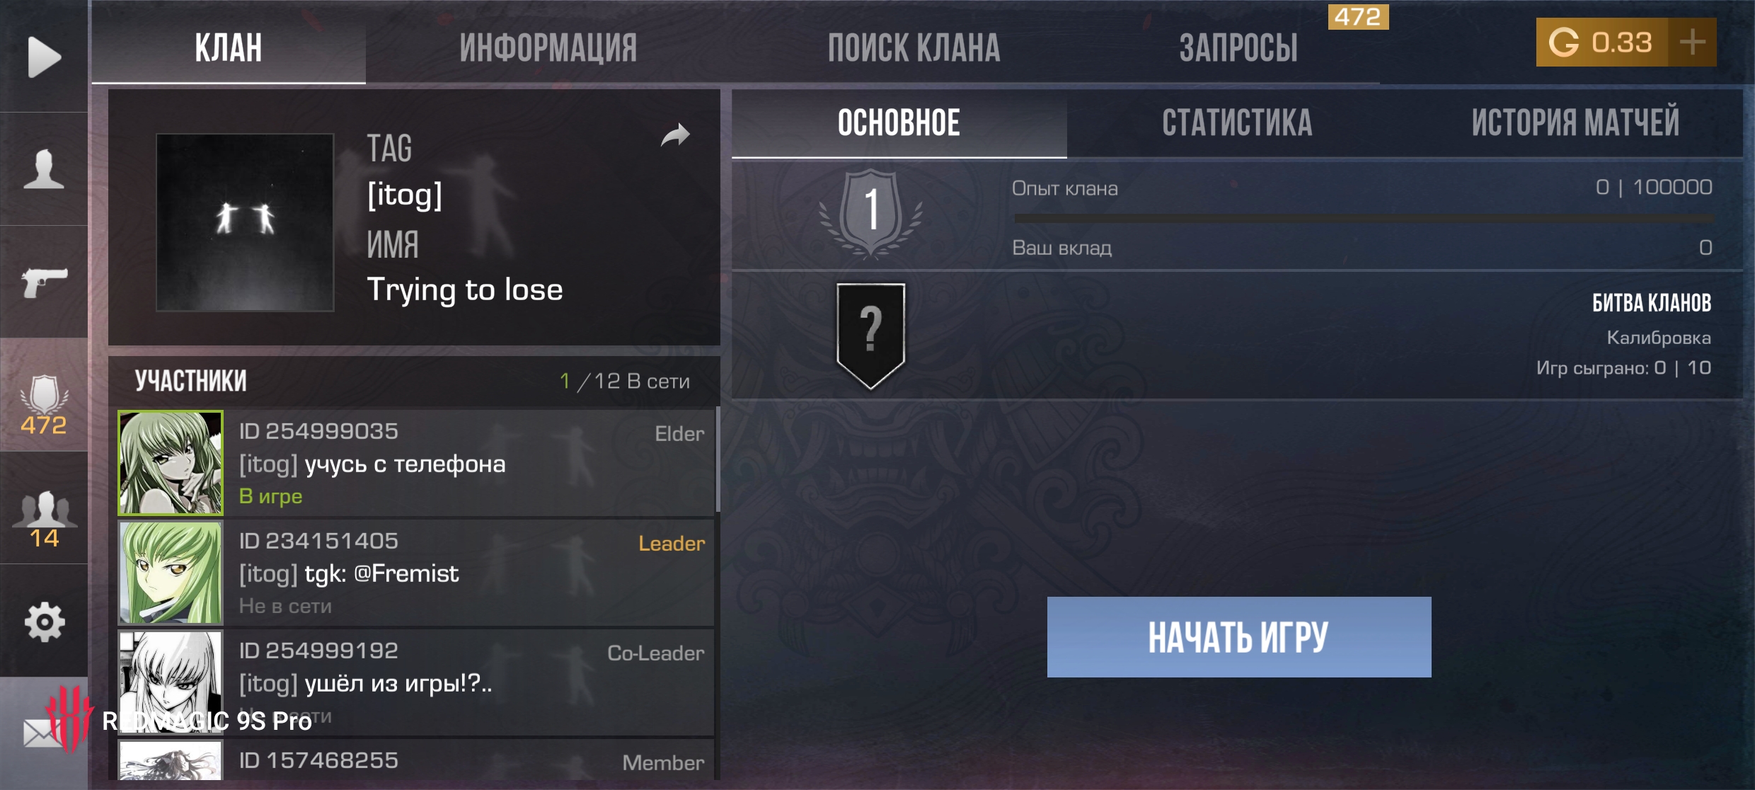Switch to the СТАТИСТИКА subtab
1755x790 pixels.
click(x=1237, y=122)
